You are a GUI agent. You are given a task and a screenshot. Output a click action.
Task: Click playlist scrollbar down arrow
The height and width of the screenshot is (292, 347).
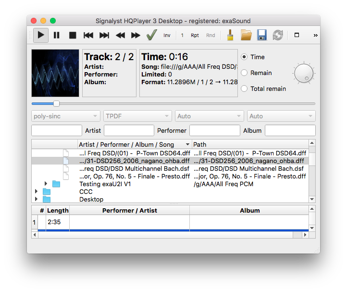(312, 228)
